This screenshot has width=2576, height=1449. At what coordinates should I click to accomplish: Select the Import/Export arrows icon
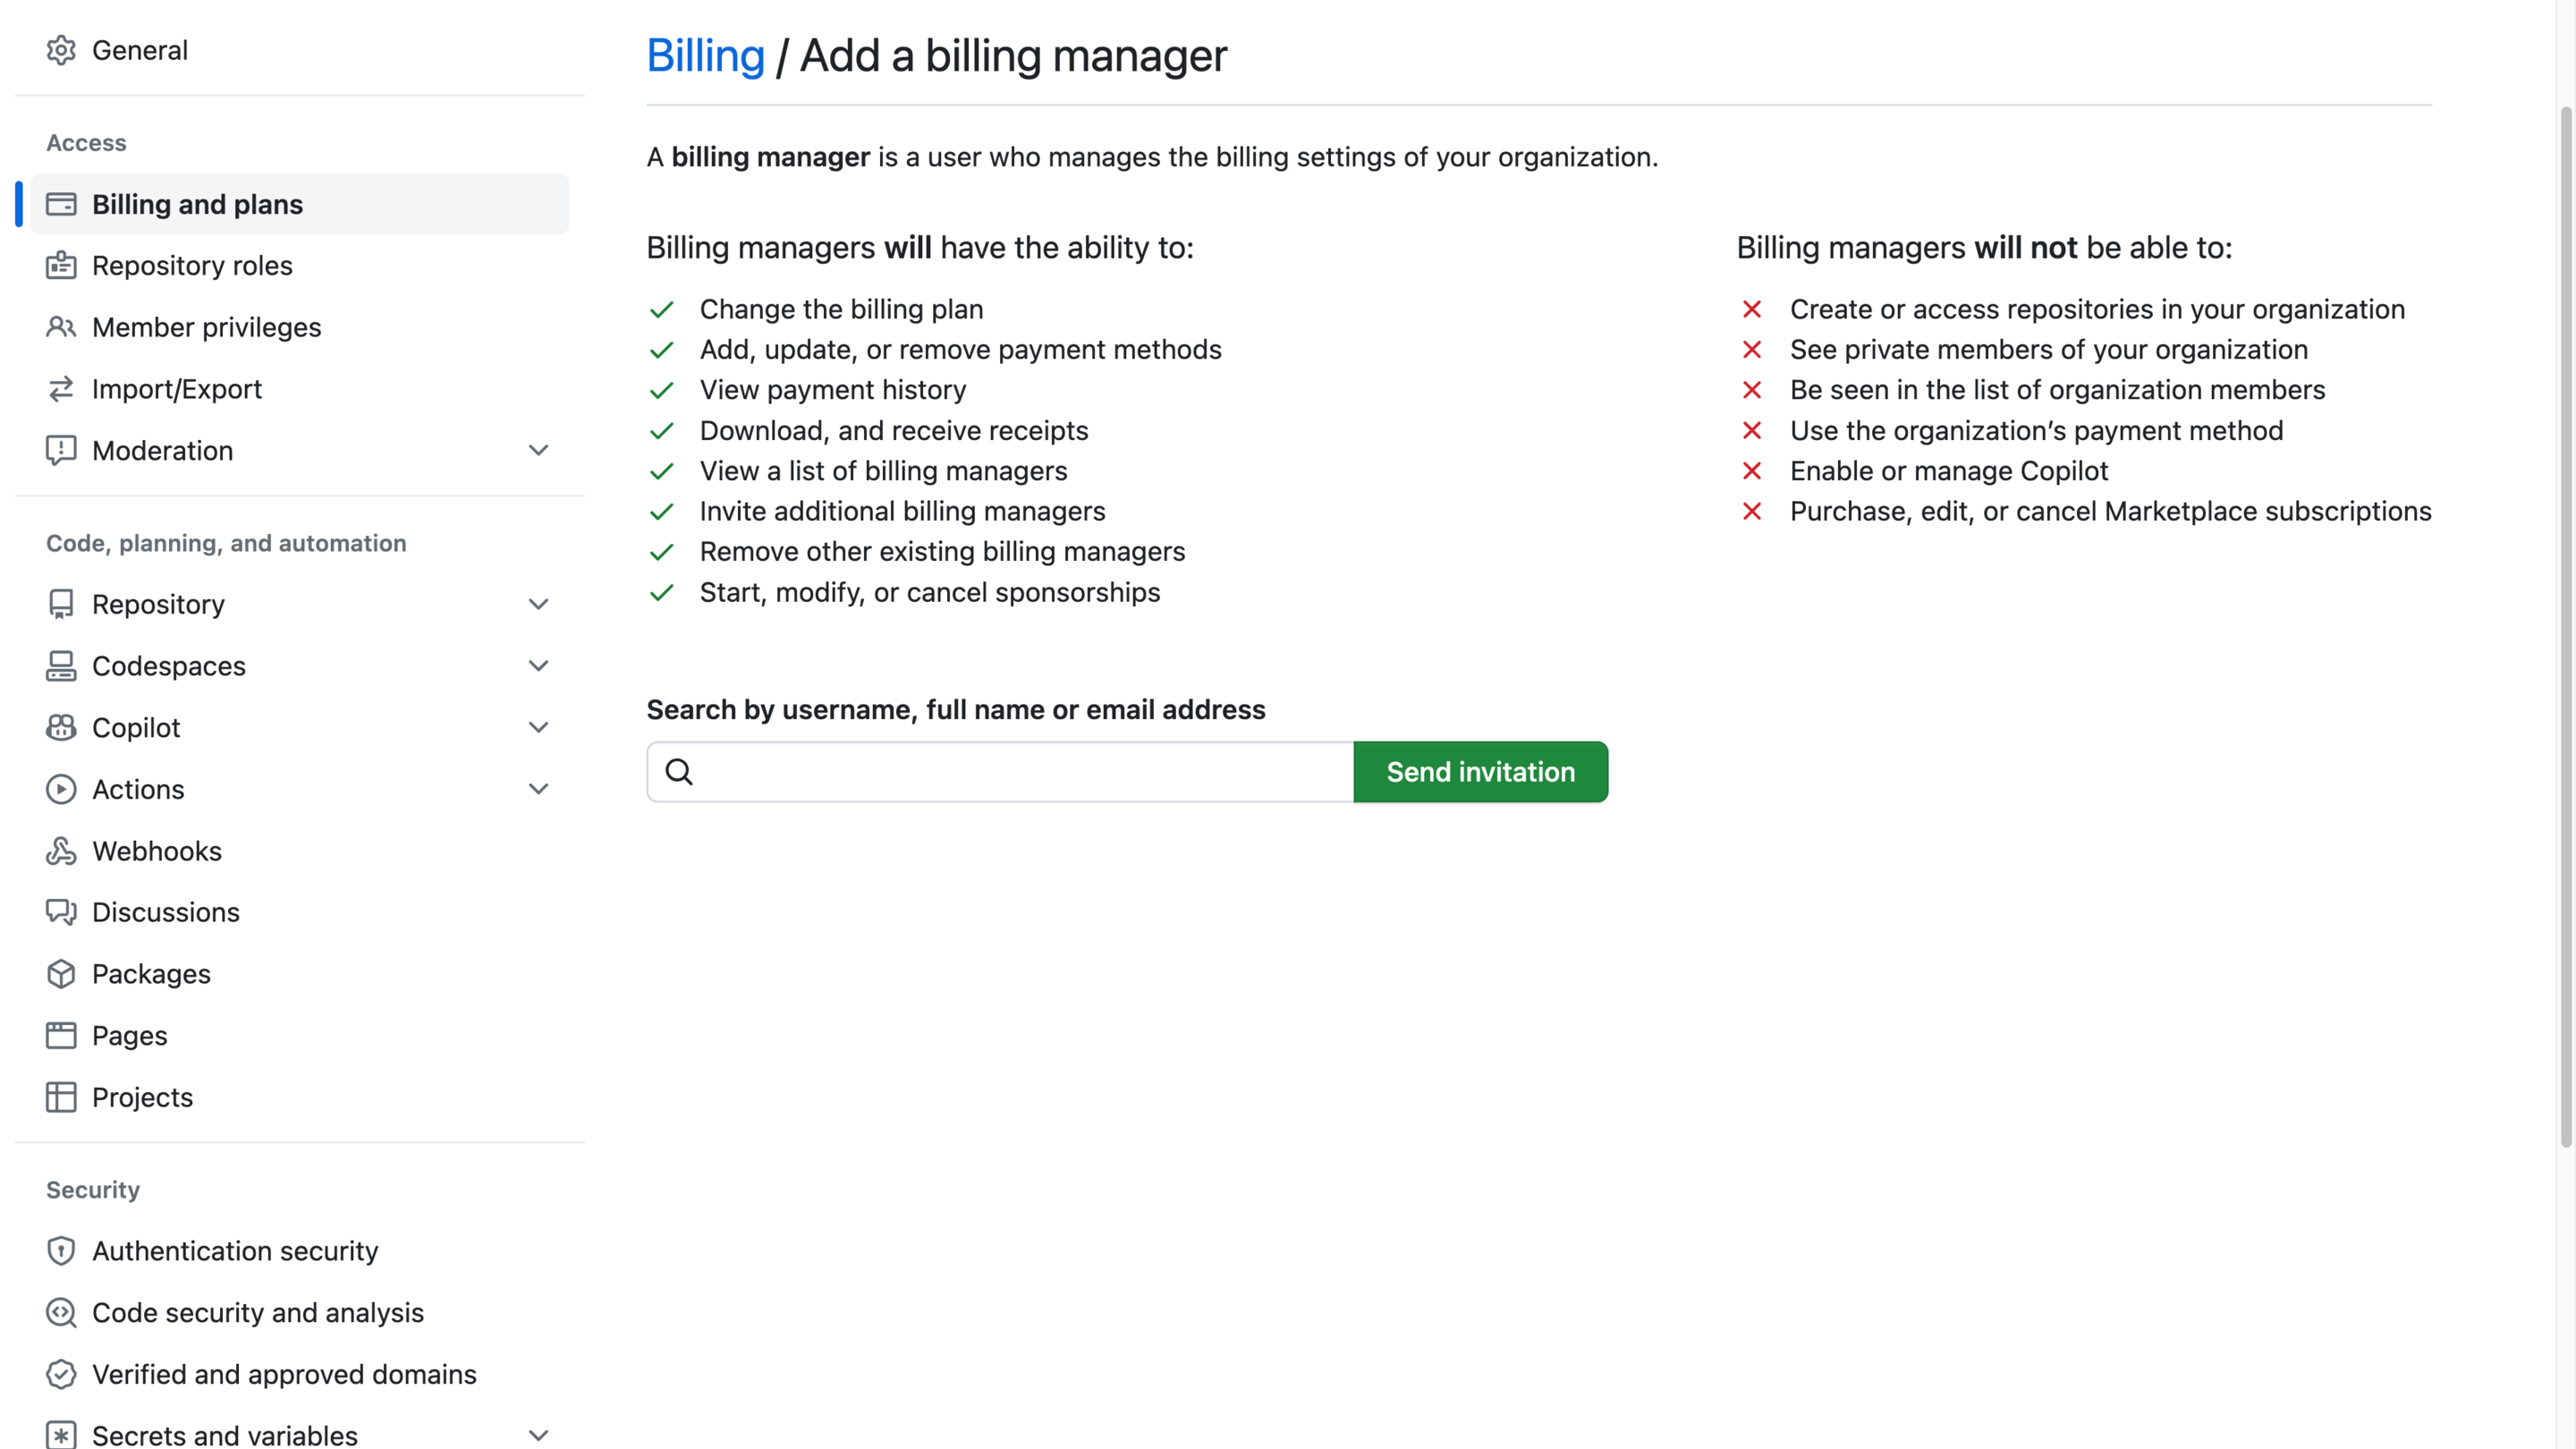point(61,389)
